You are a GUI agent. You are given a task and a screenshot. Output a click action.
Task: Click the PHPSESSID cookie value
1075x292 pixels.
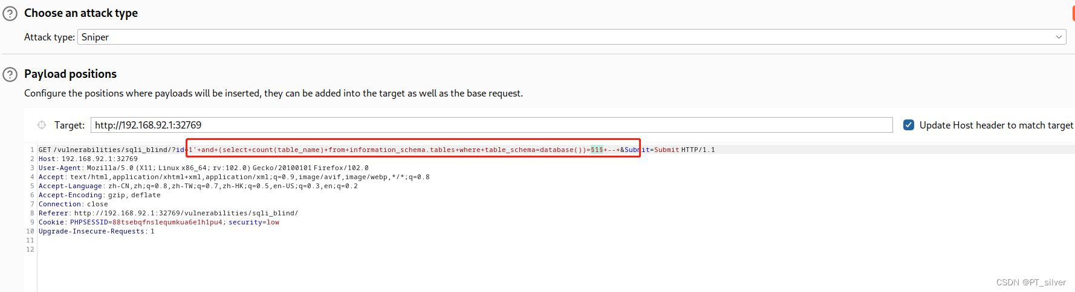click(167, 222)
